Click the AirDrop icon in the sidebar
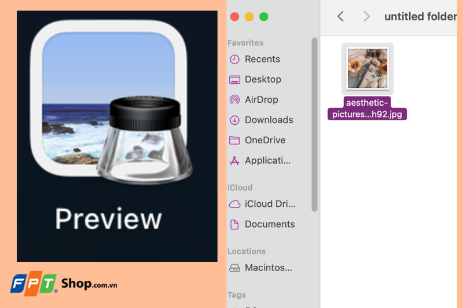 pos(235,99)
